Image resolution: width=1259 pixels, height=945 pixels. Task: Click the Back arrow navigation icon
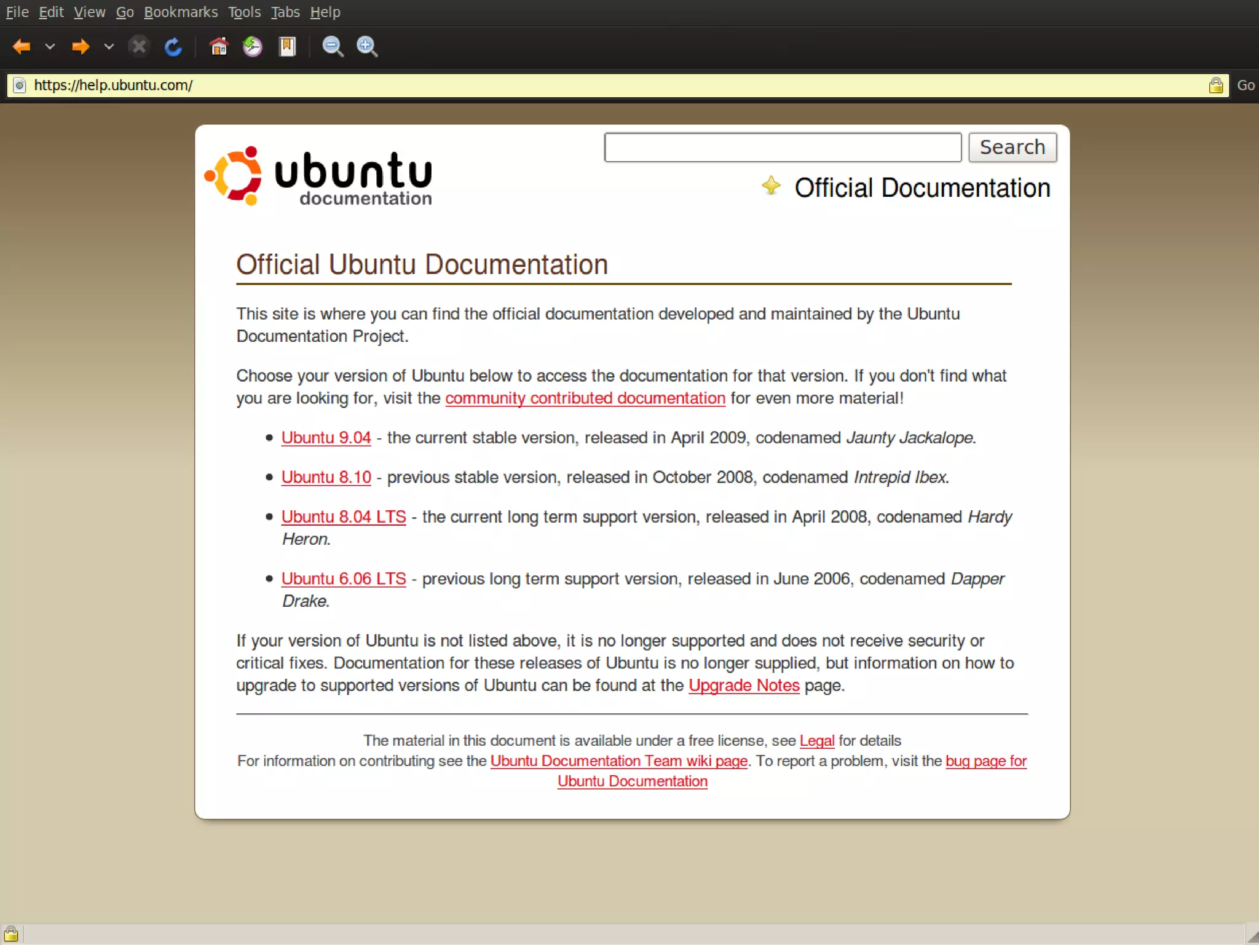22,47
